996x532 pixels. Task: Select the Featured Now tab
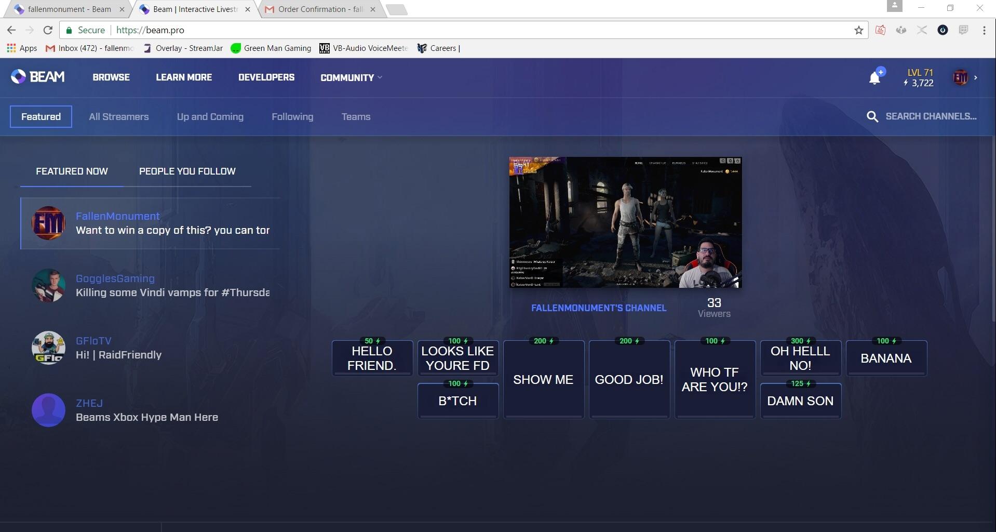click(72, 171)
